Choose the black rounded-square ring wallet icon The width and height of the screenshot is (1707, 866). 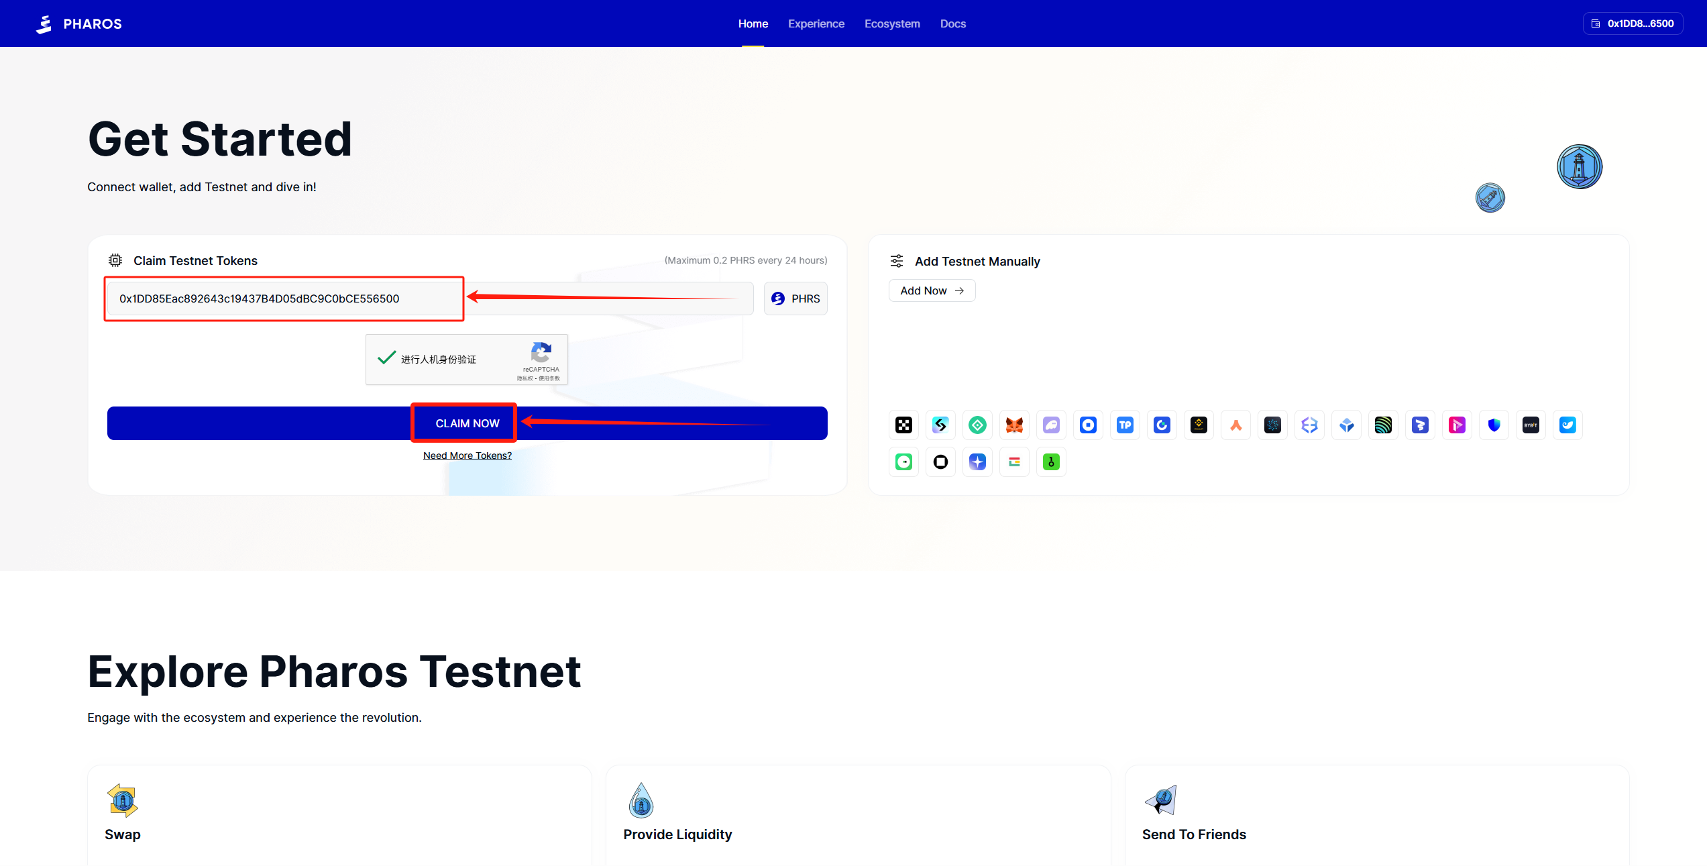click(x=940, y=462)
